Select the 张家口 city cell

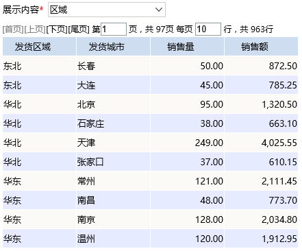pyautogui.click(x=113, y=162)
